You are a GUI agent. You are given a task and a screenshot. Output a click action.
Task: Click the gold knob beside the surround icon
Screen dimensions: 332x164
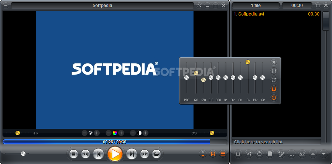coord(212,133)
